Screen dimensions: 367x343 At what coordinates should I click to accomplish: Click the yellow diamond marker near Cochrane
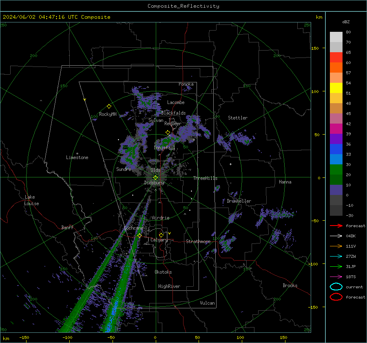coord(139,235)
